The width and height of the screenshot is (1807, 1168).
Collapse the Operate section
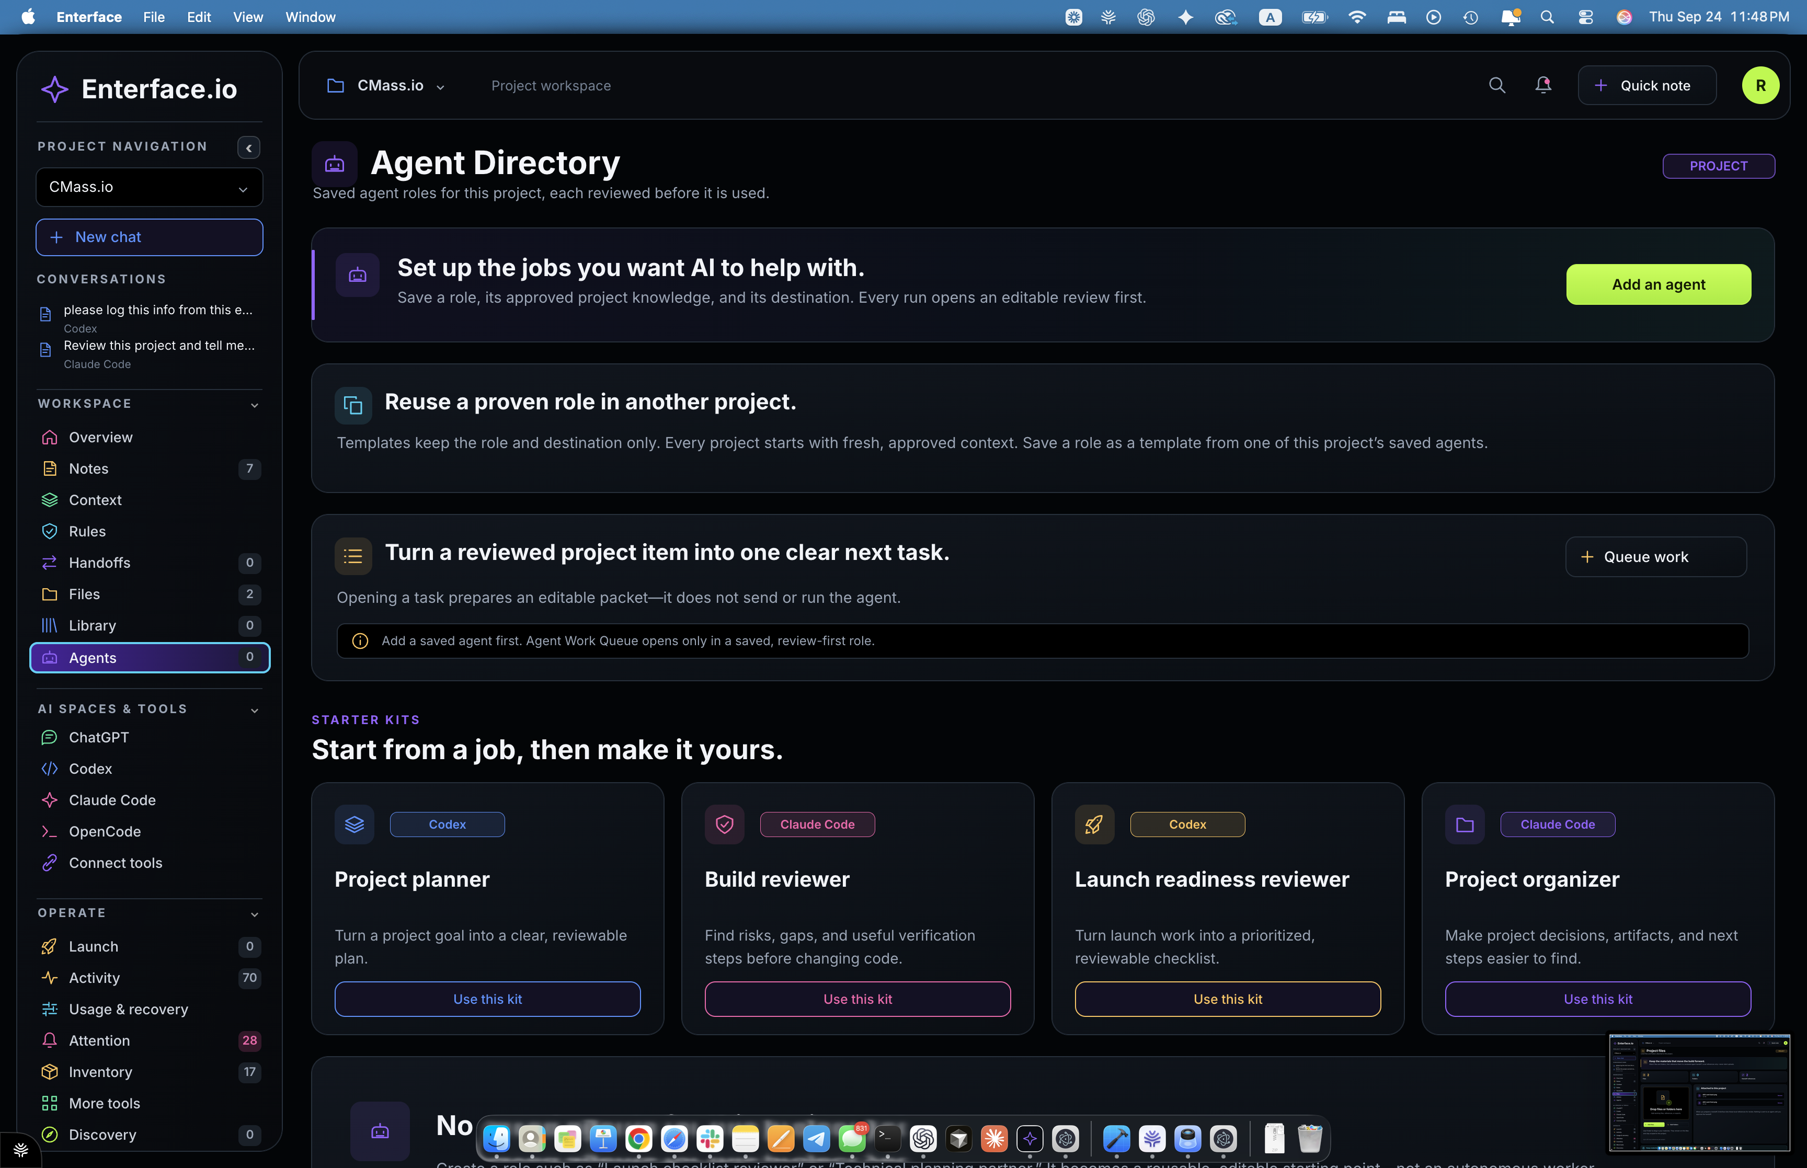(x=255, y=914)
